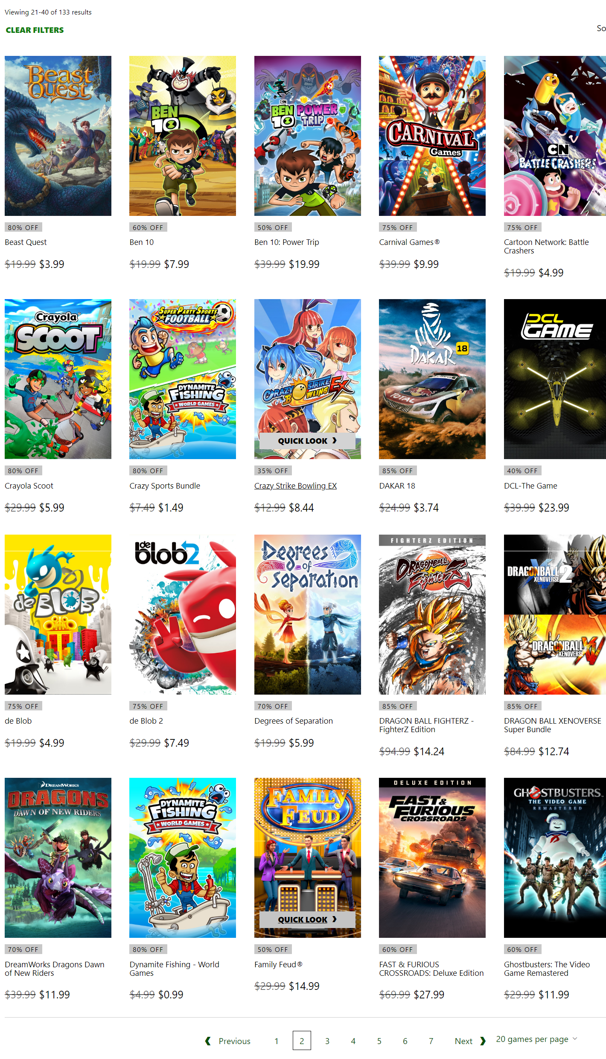Screen dimensions: 606x1059
Task: Select the Carnival Games cover image
Action: coord(432,136)
